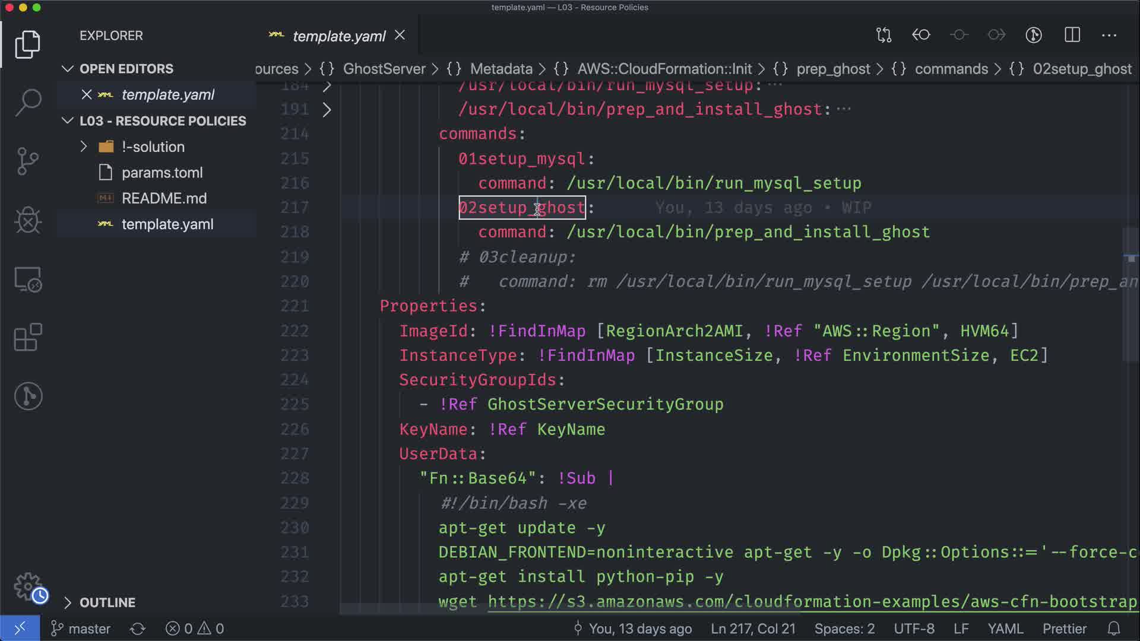Click the Open Changes compare icon
Viewport: 1140px width, 641px height.
(883, 35)
